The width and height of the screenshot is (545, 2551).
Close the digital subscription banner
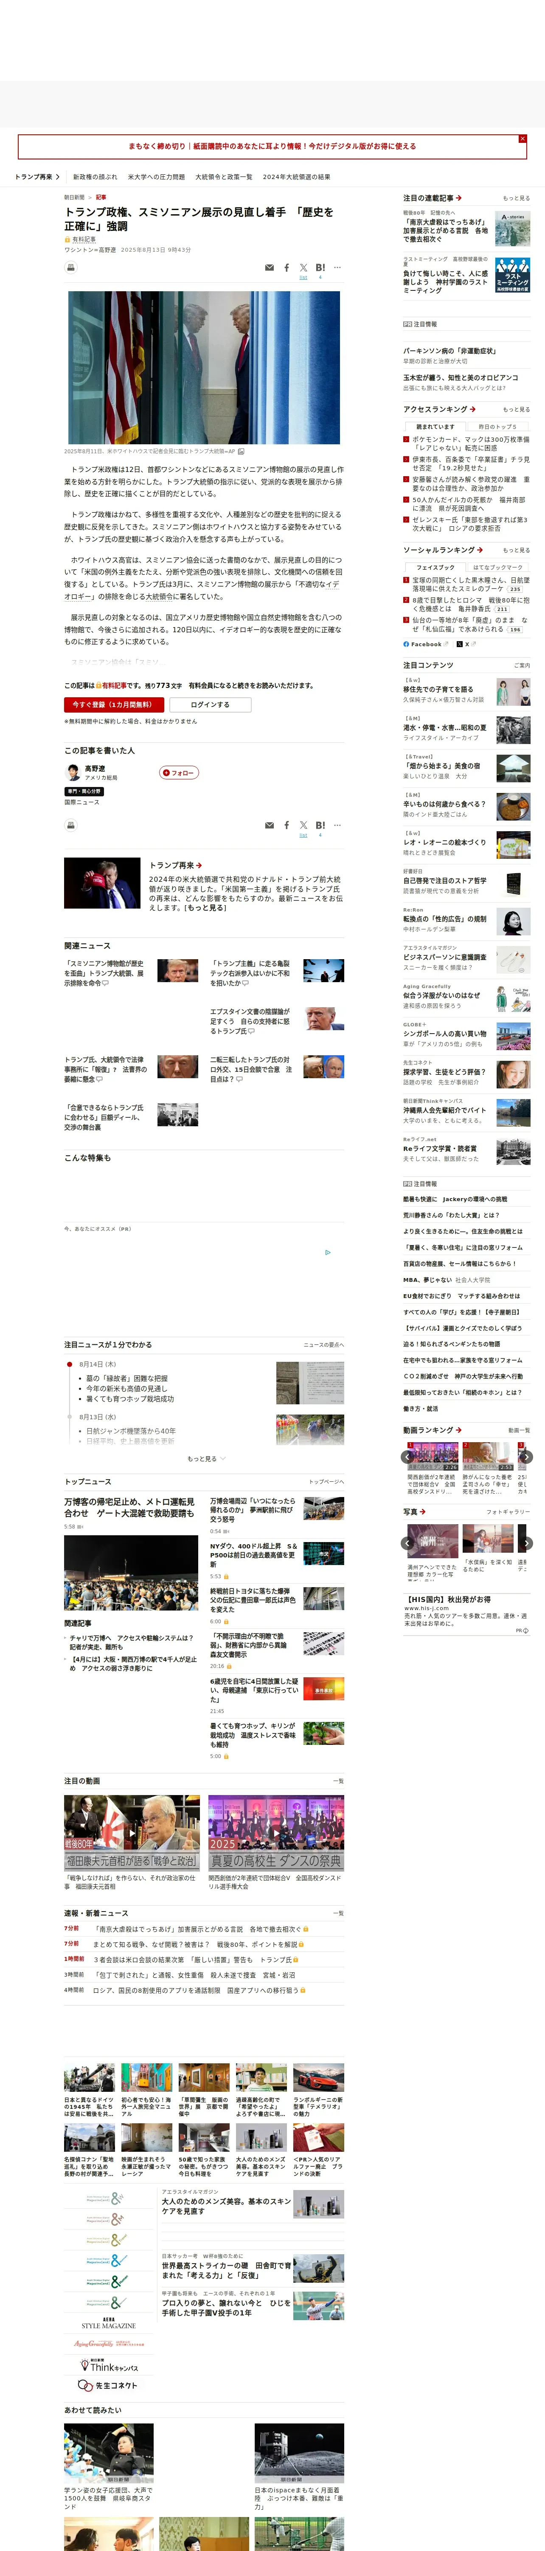tap(522, 139)
